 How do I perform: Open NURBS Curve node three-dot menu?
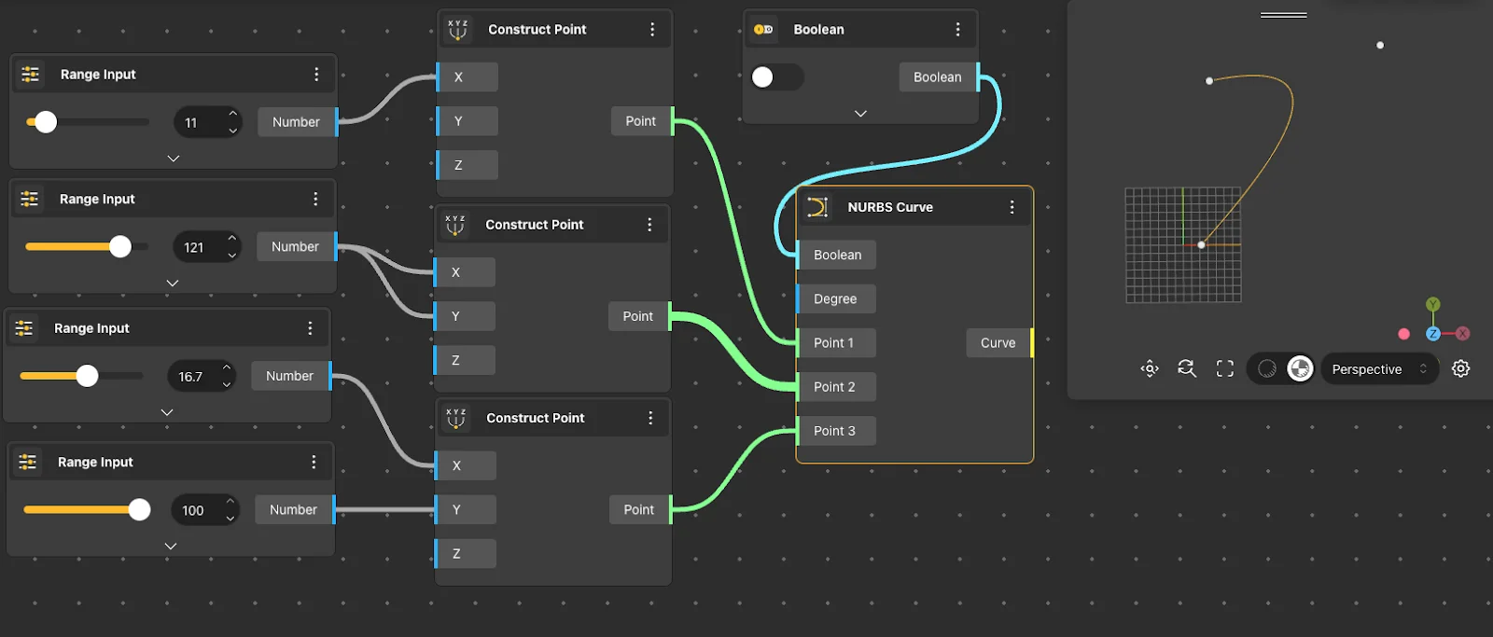pyautogui.click(x=1012, y=207)
